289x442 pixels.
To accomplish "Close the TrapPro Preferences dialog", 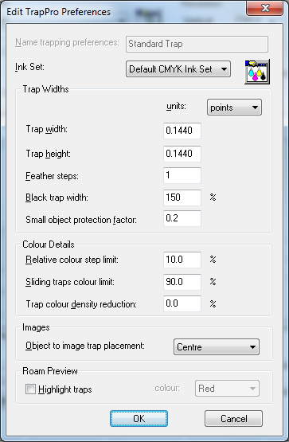I will (265, 8).
